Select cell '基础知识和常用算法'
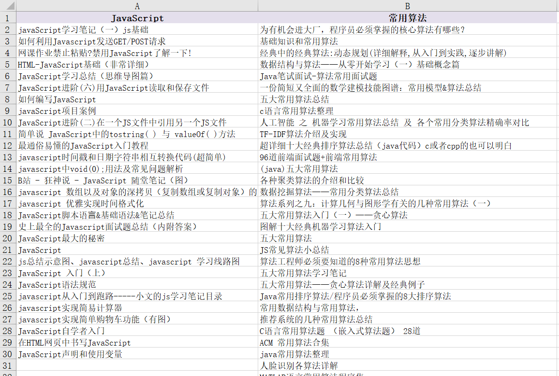 click(408, 41)
